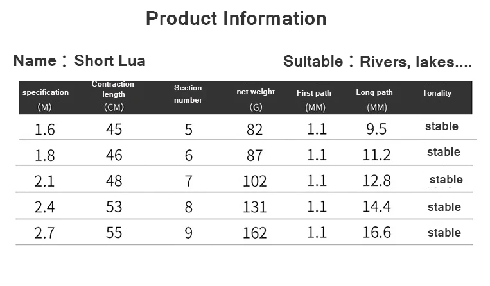Click the First path (MM) header
Screen dimensions: 490x286
pyautogui.click(x=314, y=100)
